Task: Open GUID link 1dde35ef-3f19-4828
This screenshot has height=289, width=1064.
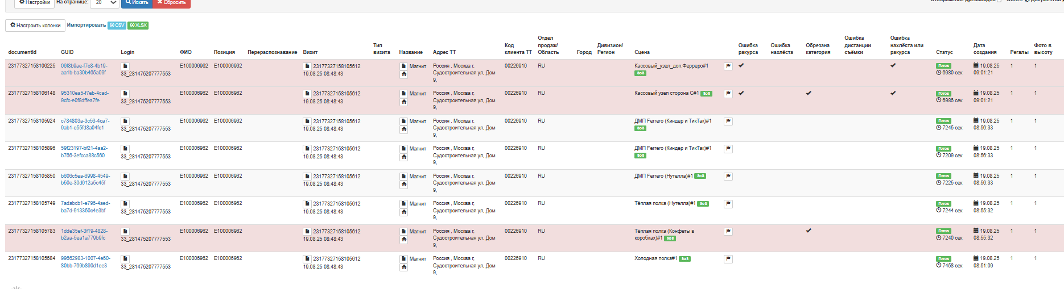Action: click(84, 234)
